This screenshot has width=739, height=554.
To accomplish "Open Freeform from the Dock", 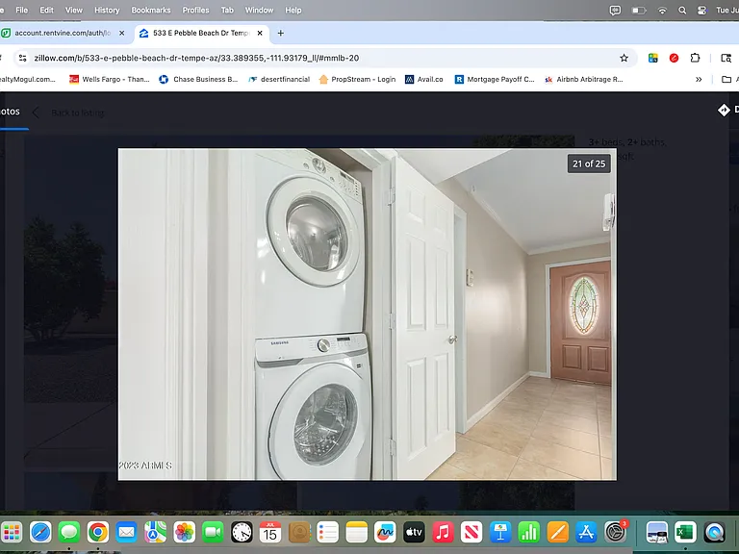I will pos(385,532).
